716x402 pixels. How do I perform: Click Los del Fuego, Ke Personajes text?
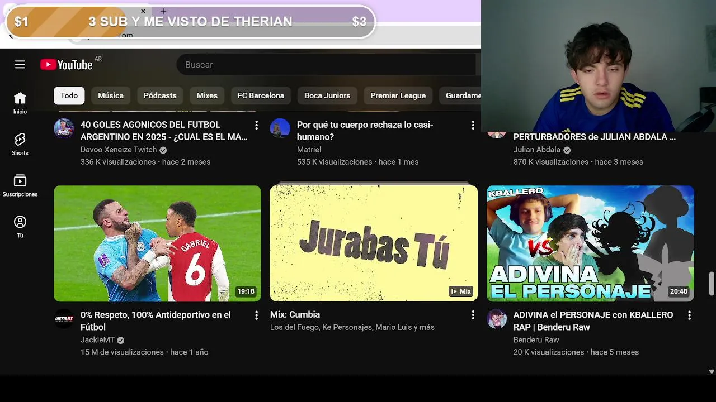coord(352,327)
